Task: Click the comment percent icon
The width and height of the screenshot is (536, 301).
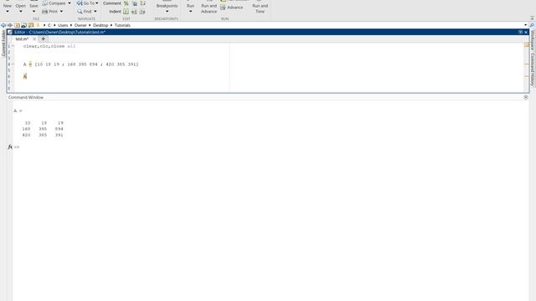Action: 126,3
